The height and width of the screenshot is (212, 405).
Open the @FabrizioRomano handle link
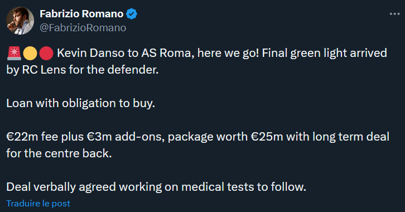83,28
